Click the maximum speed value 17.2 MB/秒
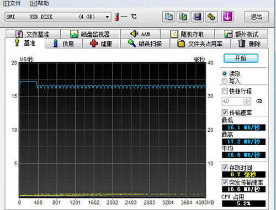 point(243,142)
